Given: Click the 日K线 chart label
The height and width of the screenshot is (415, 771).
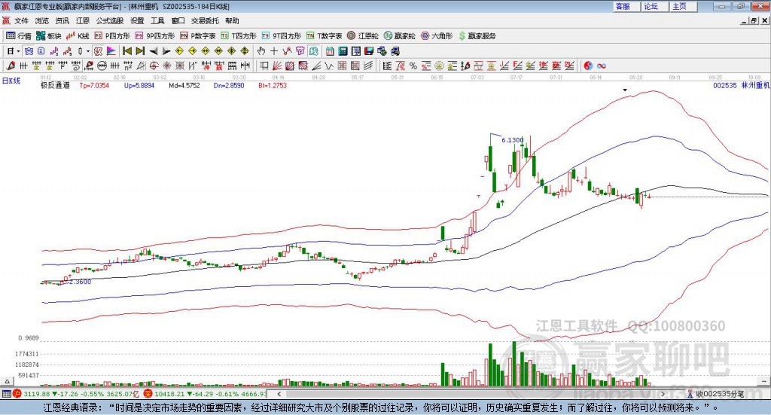Looking at the screenshot, I should click(11, 81).
